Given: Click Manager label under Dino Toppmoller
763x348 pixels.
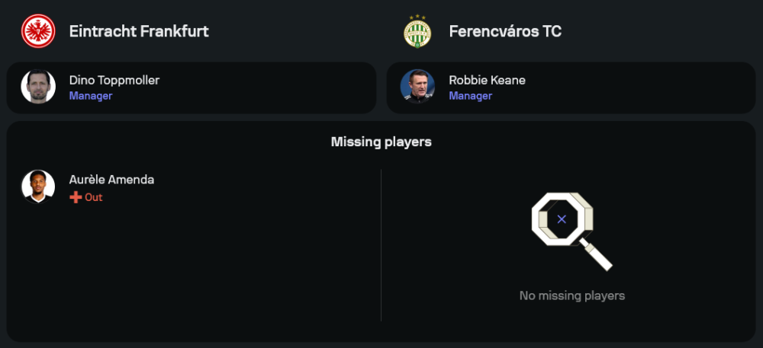Looking at the screenshot, I should tap(91, 96).
